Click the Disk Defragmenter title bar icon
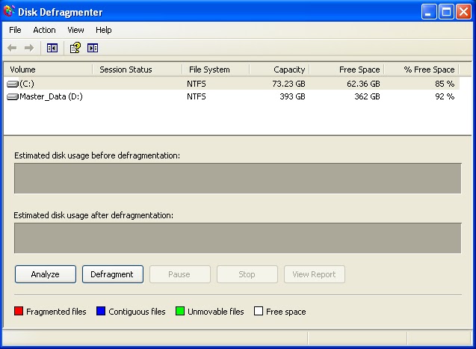Viewport: 476px width, 349px height. coord(9,11)
